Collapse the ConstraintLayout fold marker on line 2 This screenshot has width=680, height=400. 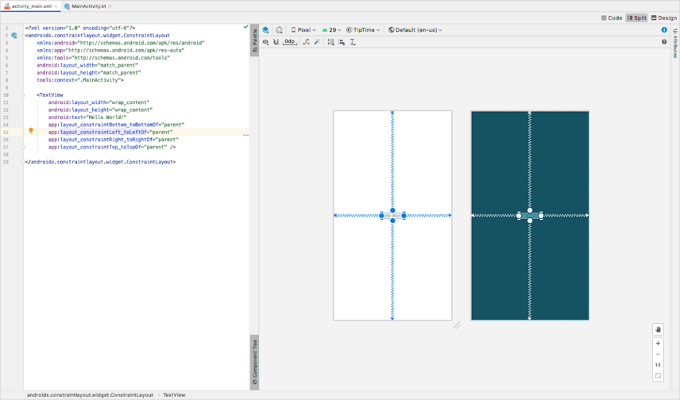23,36
